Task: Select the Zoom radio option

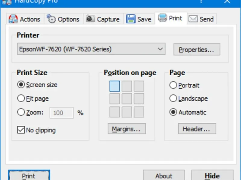Action: click(30, 112)
